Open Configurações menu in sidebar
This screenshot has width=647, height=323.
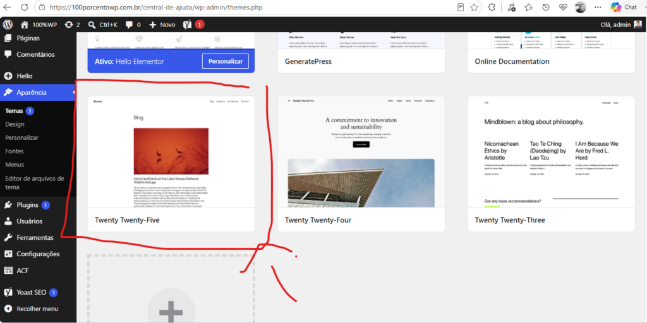pyautogui.click(x=38, y=254)
